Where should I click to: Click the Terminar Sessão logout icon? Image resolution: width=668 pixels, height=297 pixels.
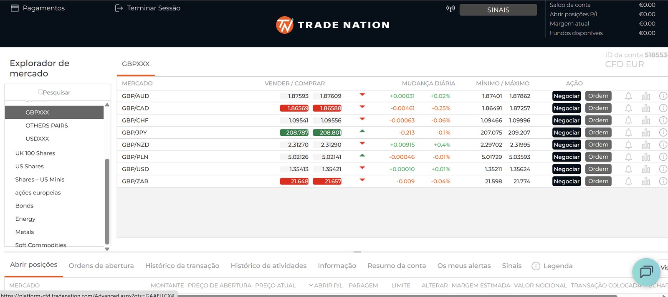[x=119, y=8]
